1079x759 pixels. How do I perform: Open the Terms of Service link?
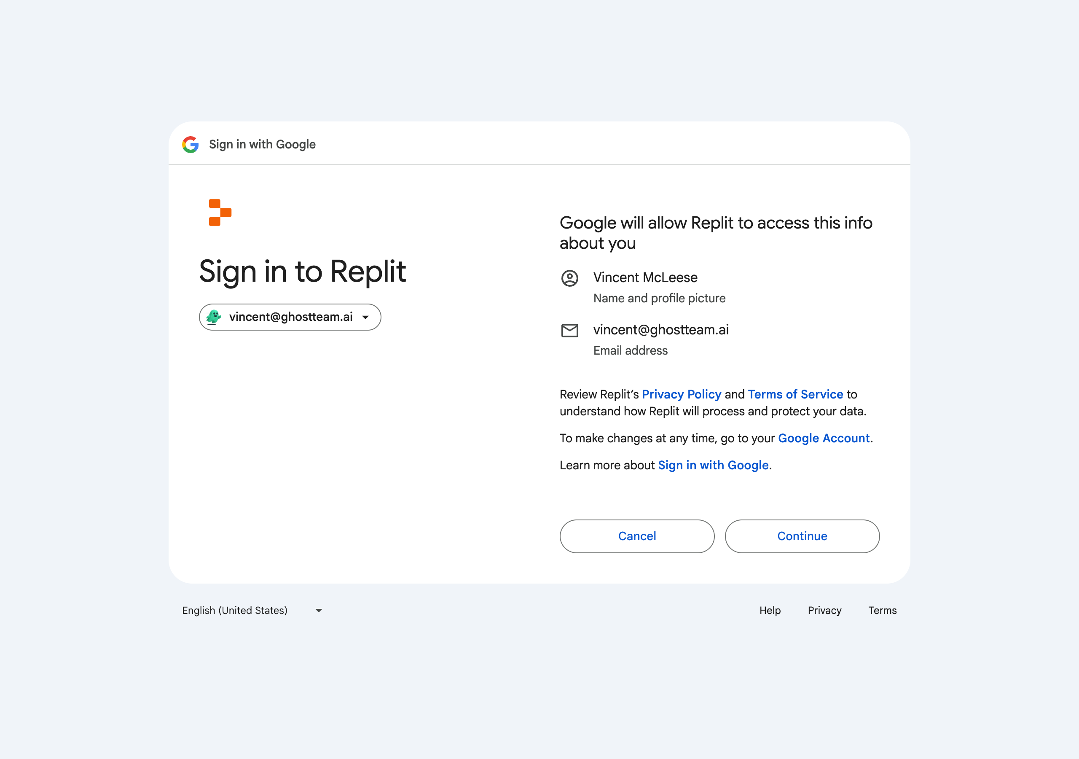[x=795, y=394]
